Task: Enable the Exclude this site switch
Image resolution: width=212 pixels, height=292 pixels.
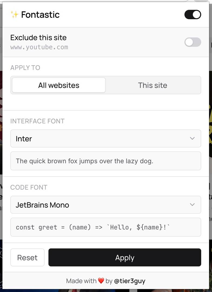Action: click(193, 42)
